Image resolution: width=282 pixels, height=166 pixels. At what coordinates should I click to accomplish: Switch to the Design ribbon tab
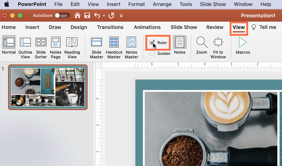(79, 27)
